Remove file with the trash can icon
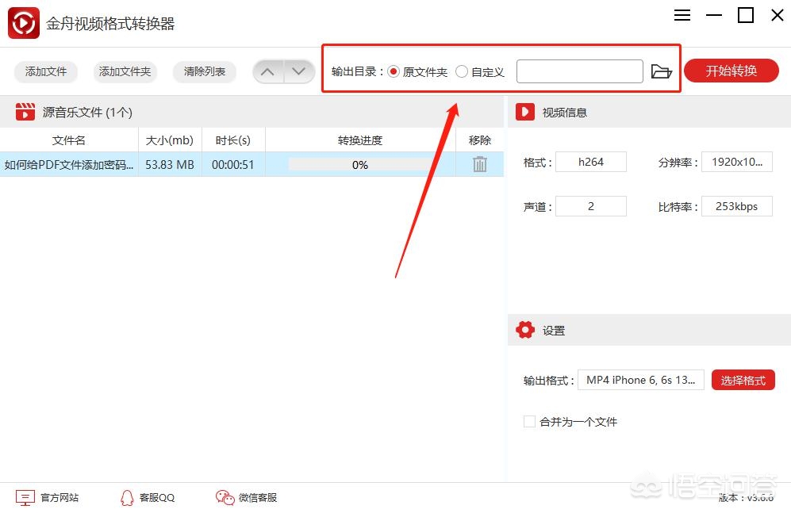Screen dimensions: 791x513 pos(480,164)
